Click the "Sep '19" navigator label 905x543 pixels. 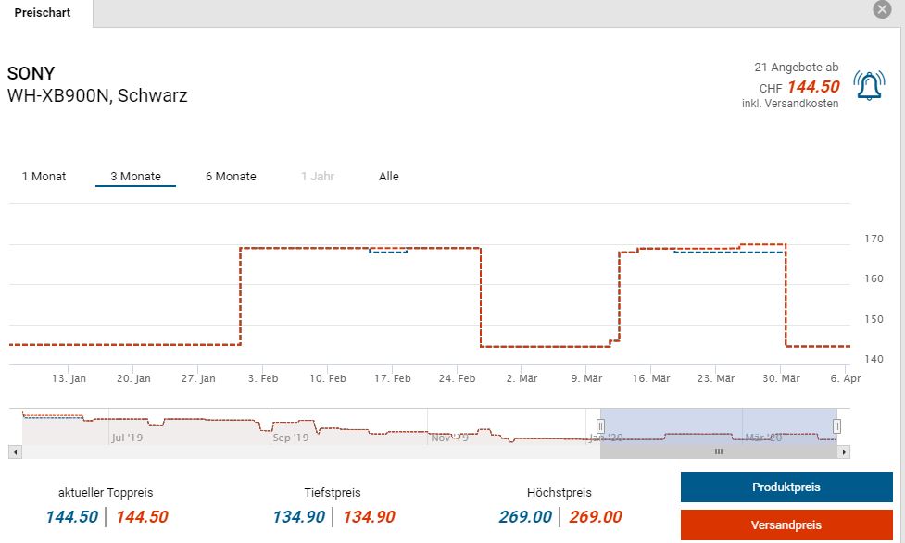(290, 438)
